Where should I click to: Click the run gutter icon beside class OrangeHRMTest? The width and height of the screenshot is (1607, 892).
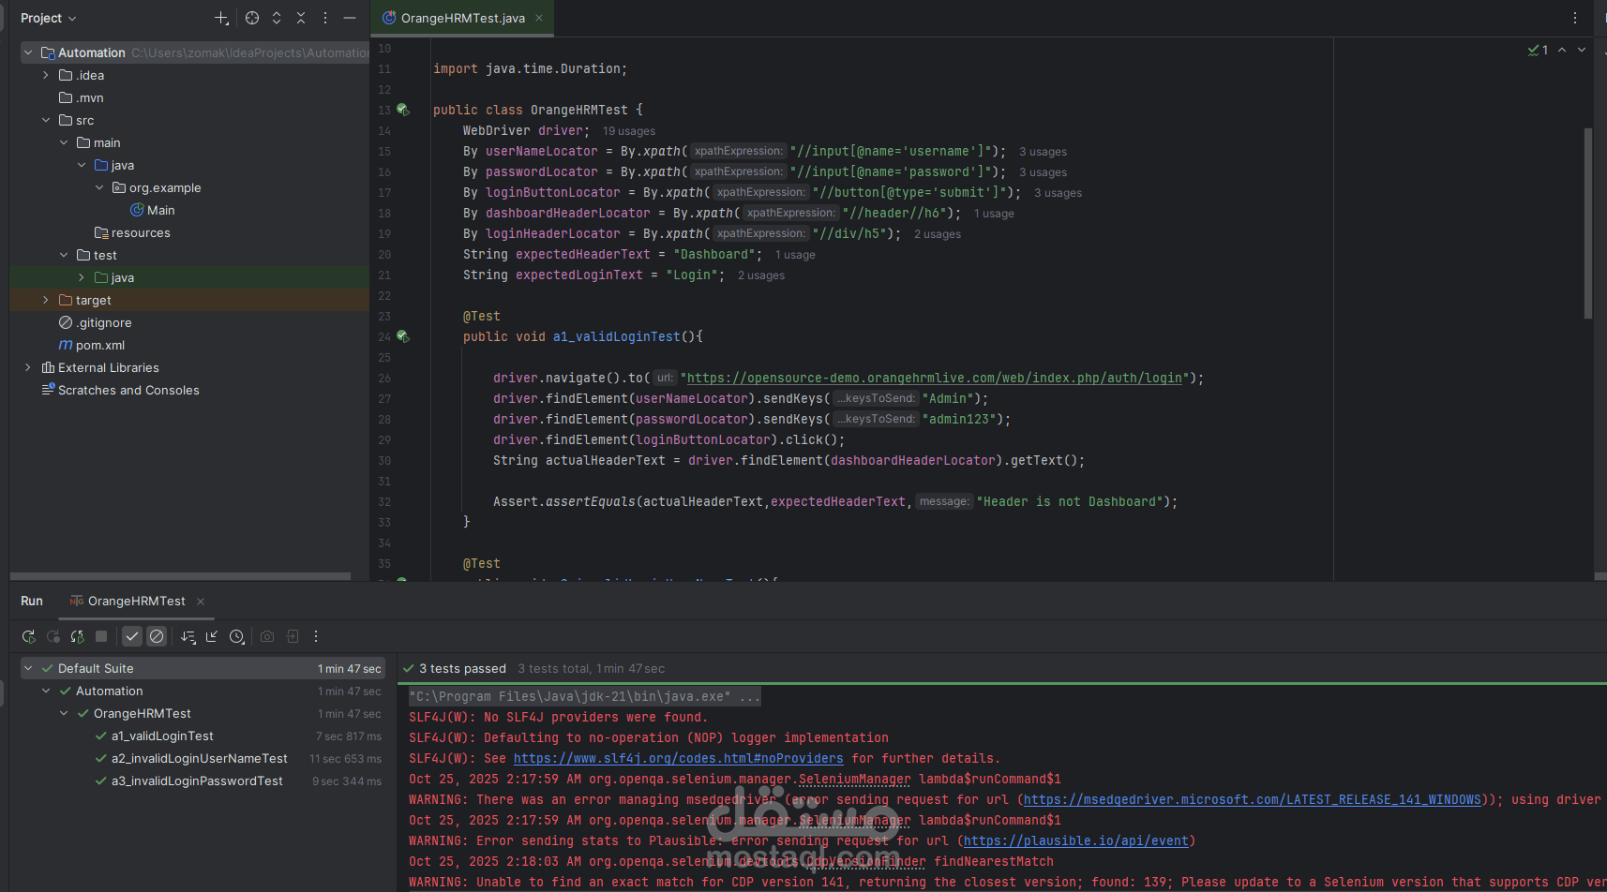403,110
